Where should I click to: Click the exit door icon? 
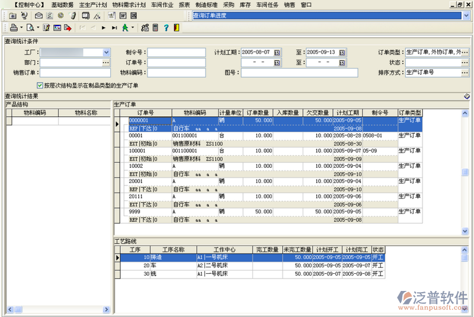pos(176,27)
